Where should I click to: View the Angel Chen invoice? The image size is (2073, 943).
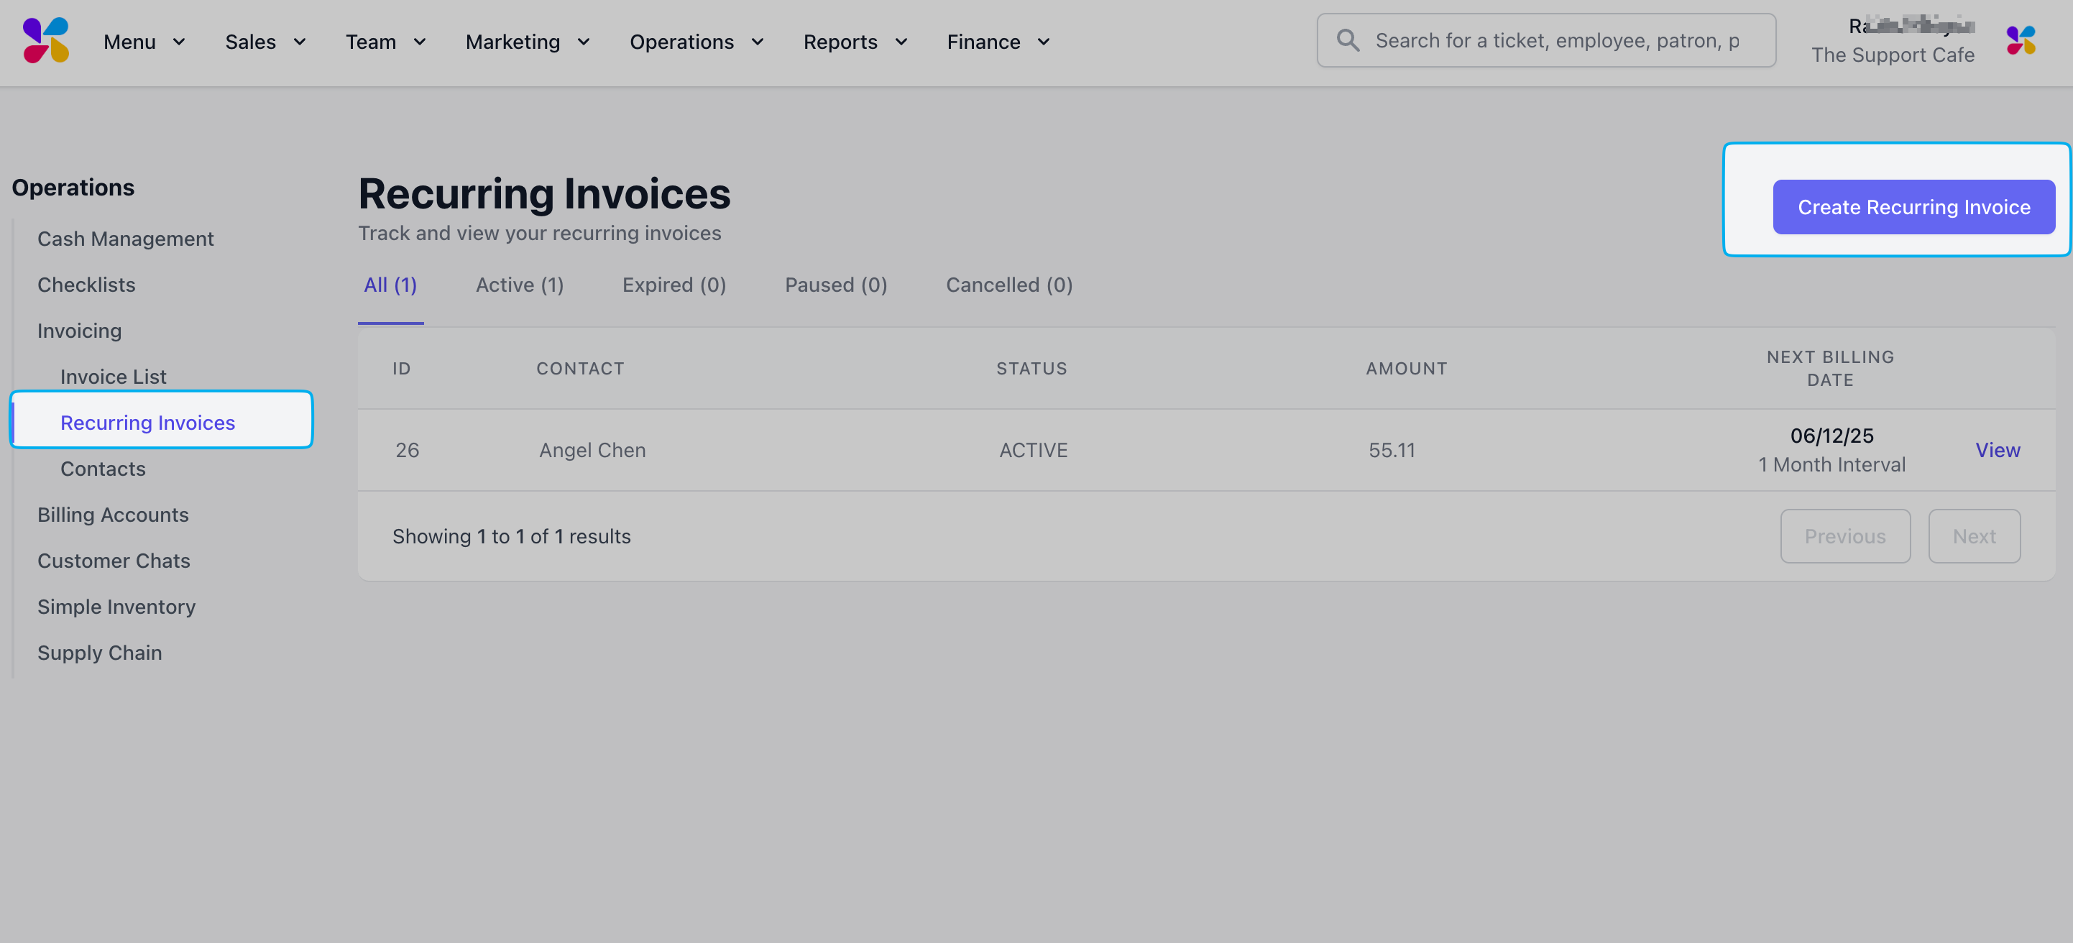1997,450
